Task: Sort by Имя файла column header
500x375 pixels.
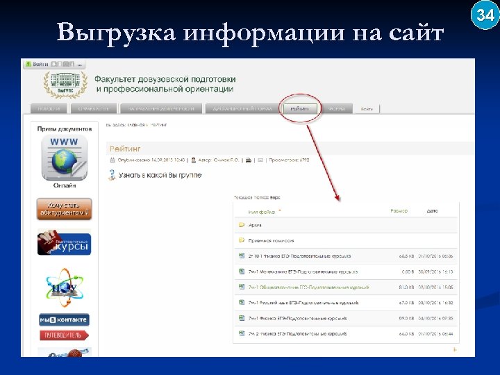Action: click(262, 212)
